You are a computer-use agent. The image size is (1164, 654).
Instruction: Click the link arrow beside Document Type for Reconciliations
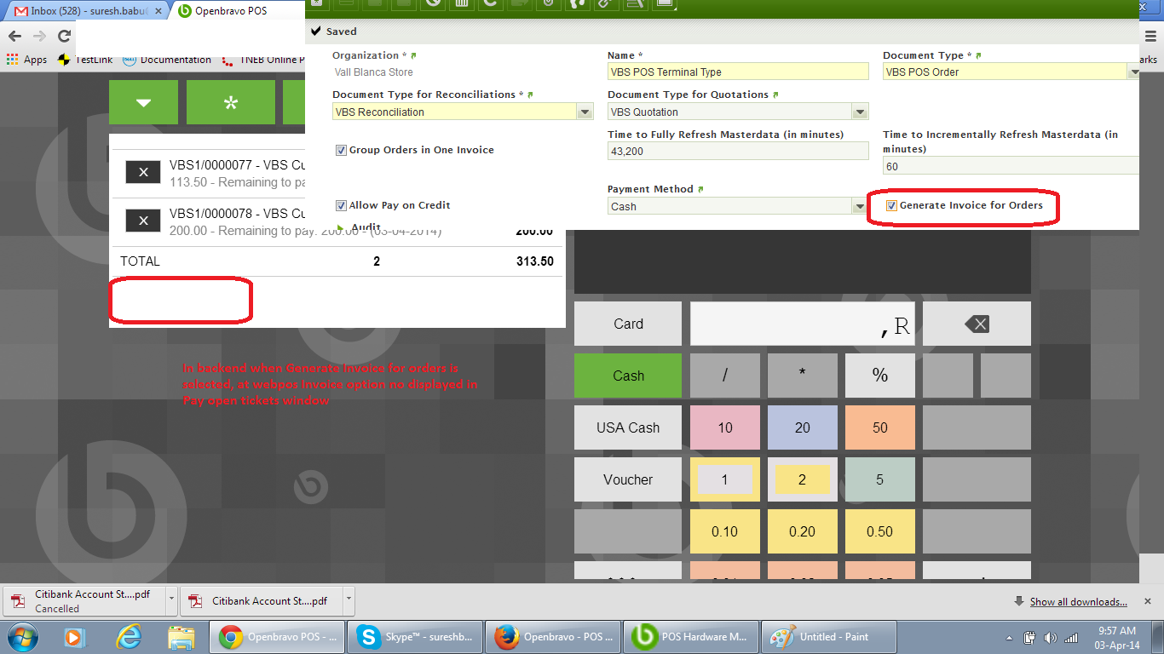[530, 95]
